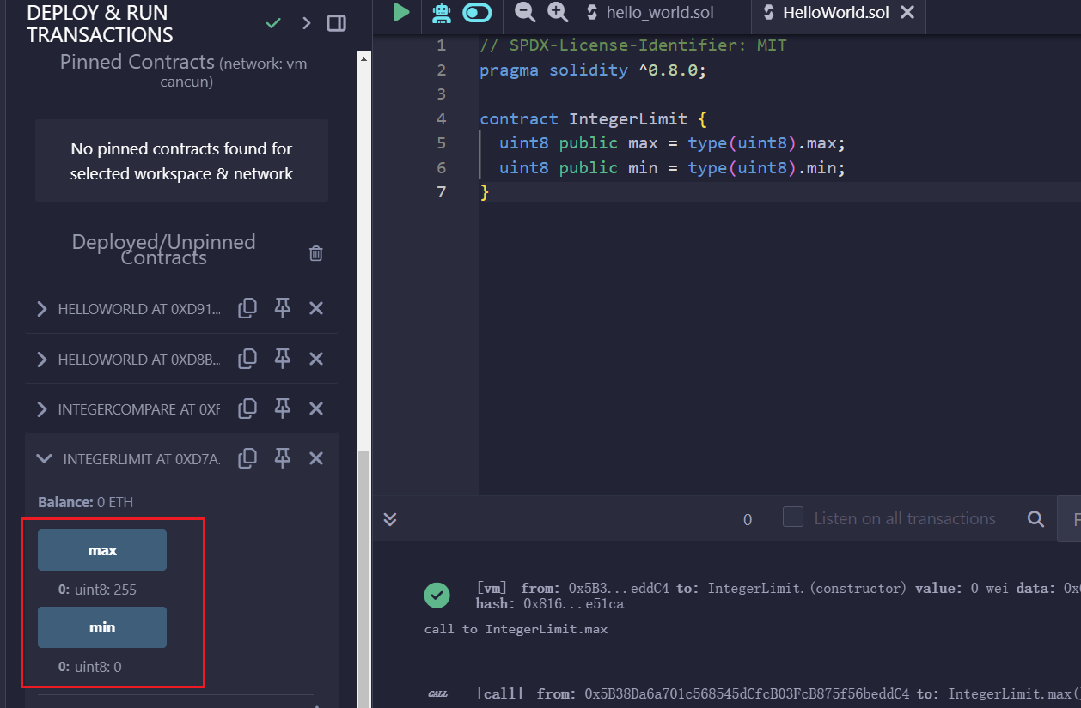Clear deployed contracts with trash icon
Screen dimensions: 1081x708
coord(316,253)
